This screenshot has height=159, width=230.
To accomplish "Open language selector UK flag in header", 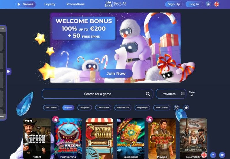I will click(x=216, y=4).
